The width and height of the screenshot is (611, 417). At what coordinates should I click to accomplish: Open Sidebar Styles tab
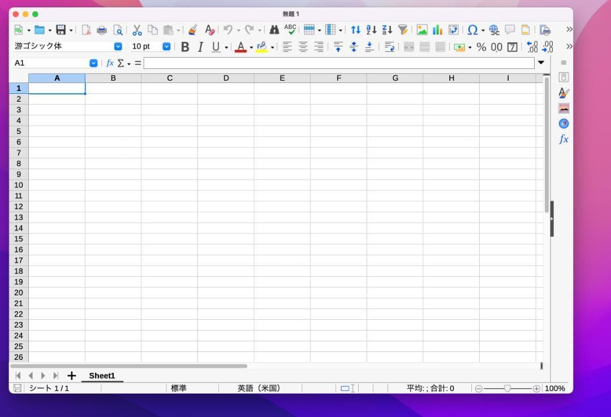click(x=563, y=93)
